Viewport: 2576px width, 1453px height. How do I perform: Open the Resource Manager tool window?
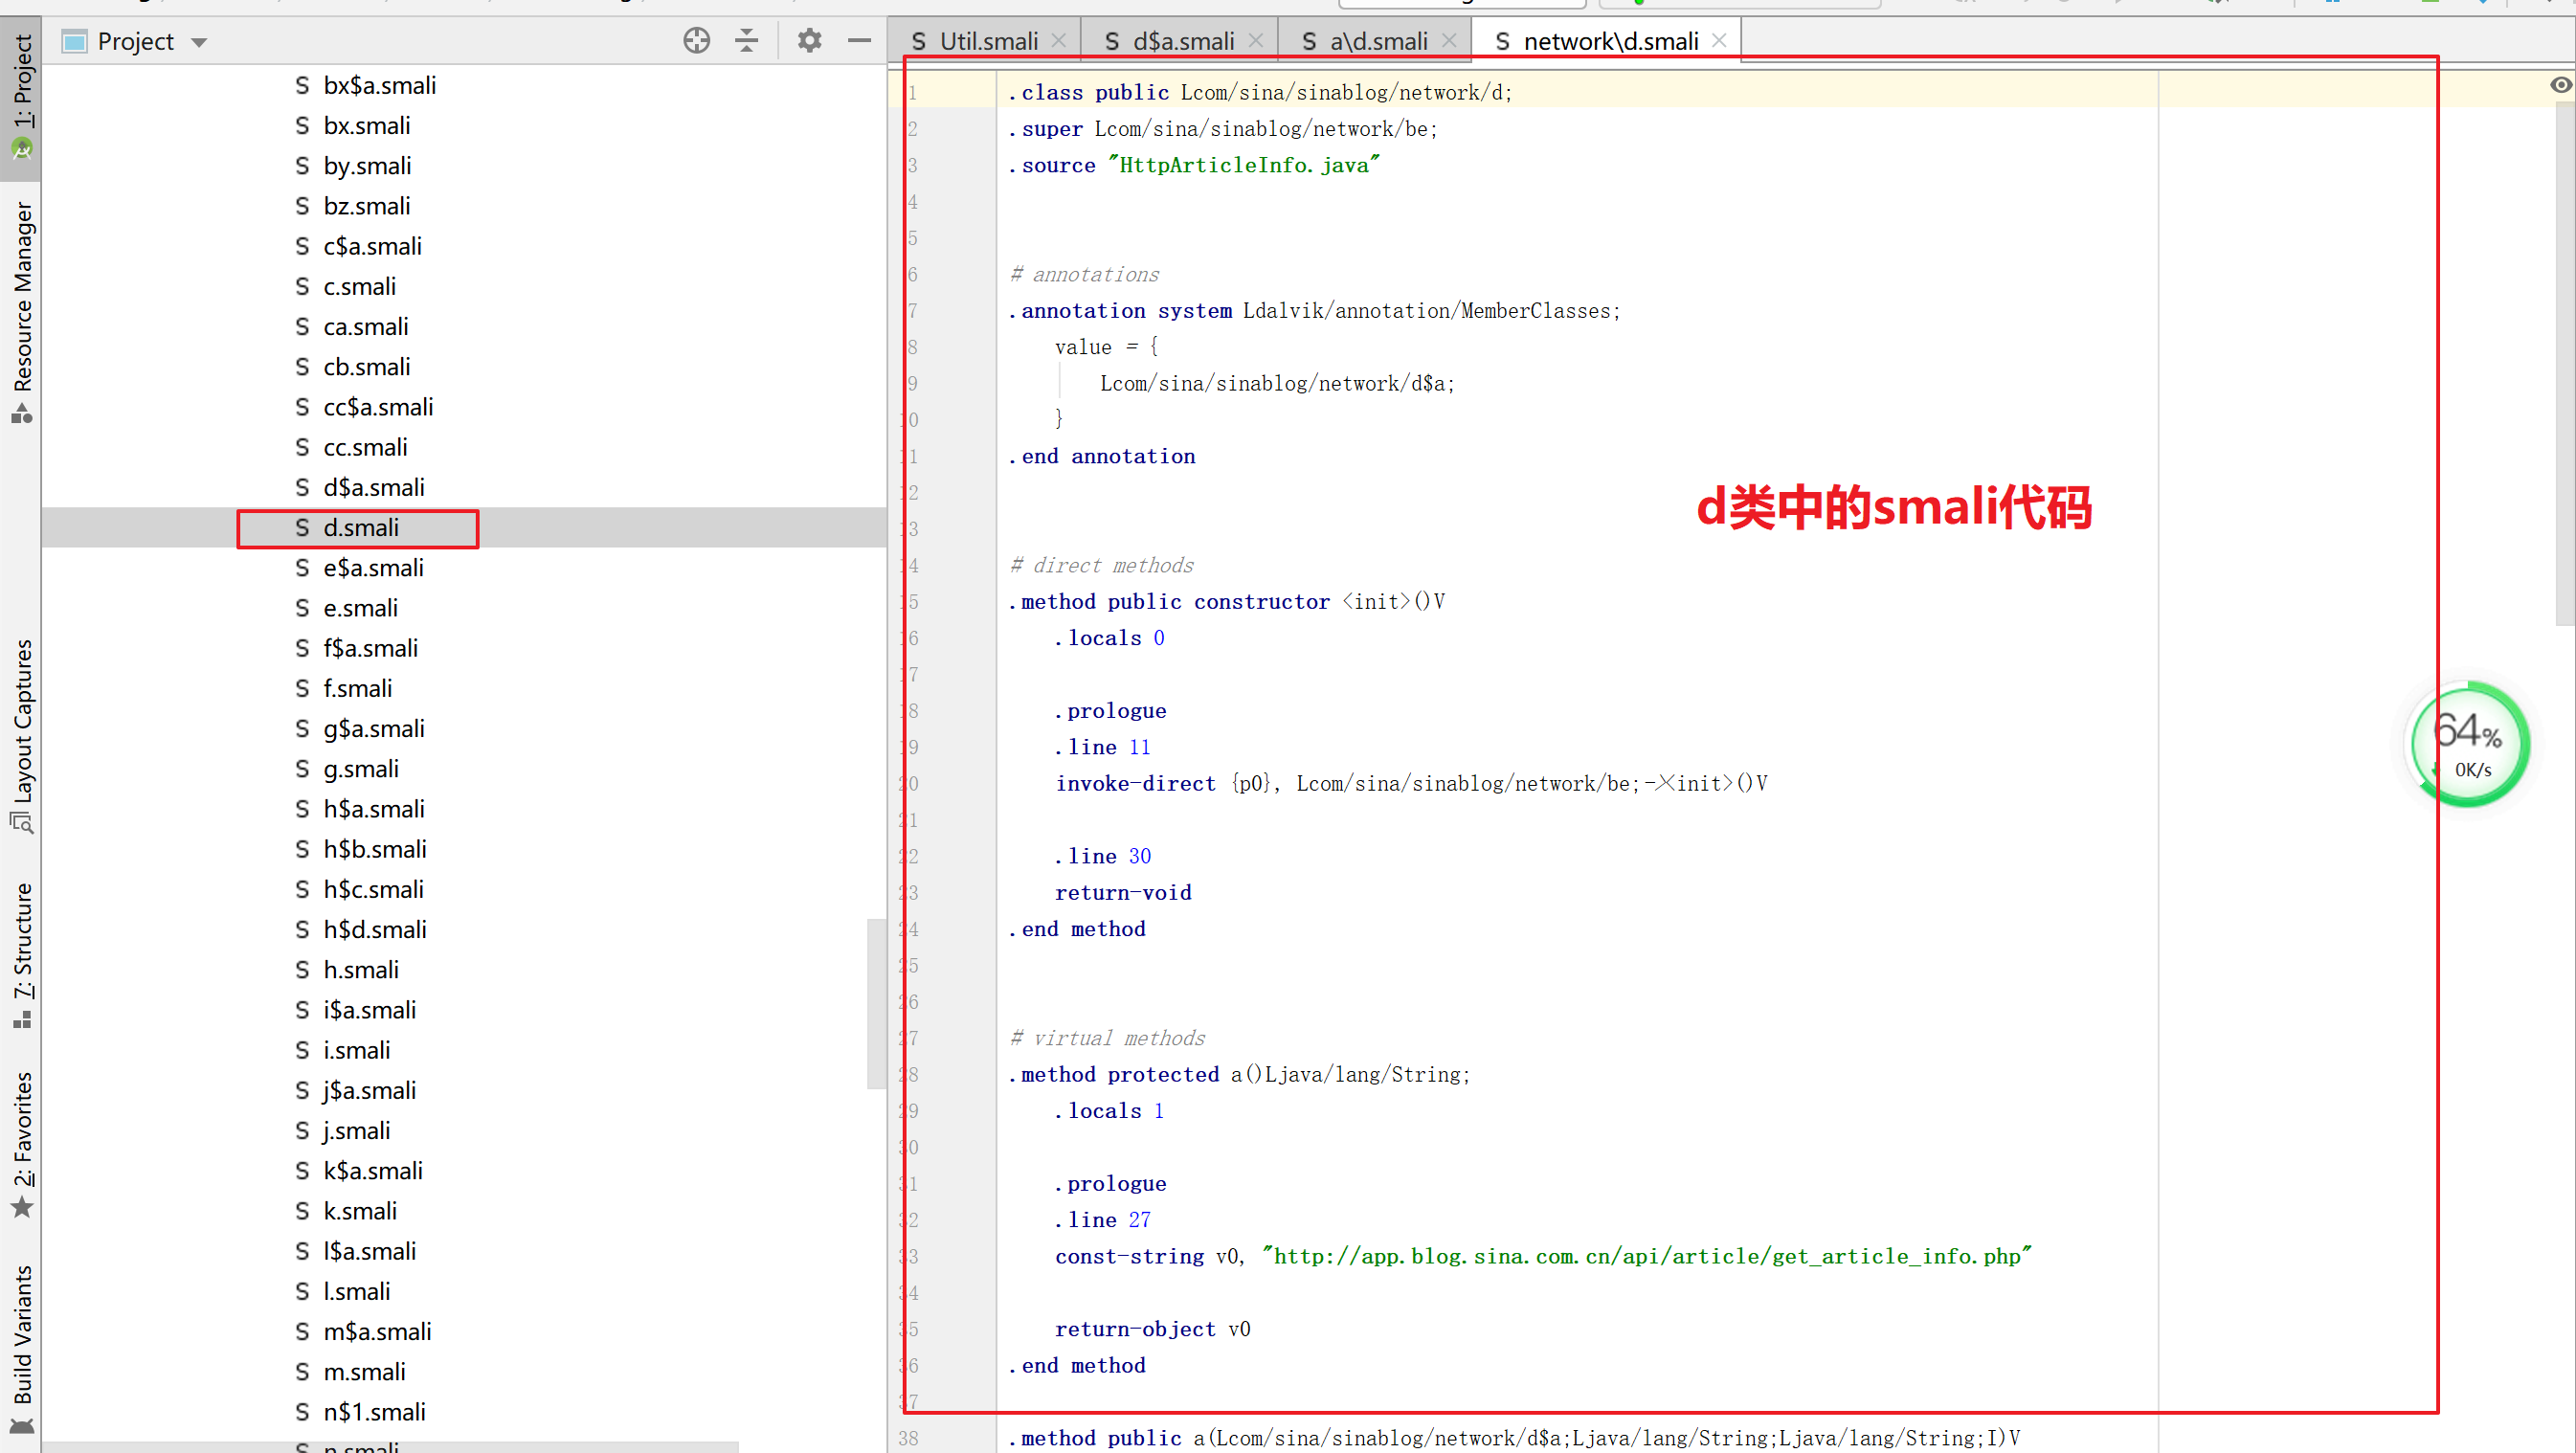22,300
